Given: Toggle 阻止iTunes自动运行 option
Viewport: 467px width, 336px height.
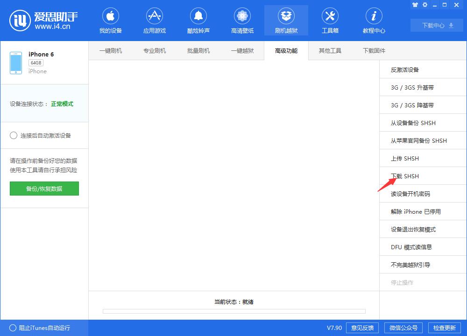Looking at the screenshot, I should pos(13,328).
